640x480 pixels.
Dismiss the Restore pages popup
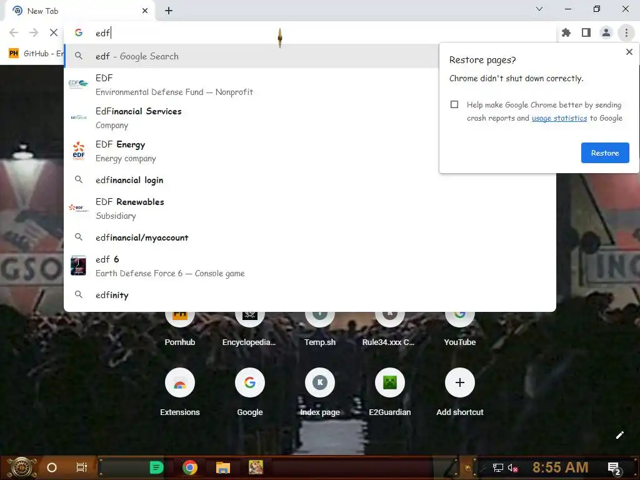pyautogui.click(x=629, y=52)
